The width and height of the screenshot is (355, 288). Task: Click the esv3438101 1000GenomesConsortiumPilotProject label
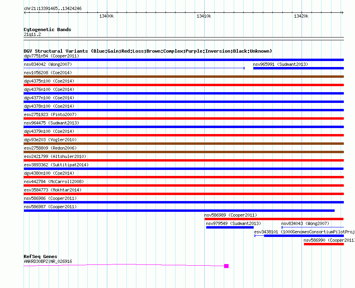coord(304,232)
